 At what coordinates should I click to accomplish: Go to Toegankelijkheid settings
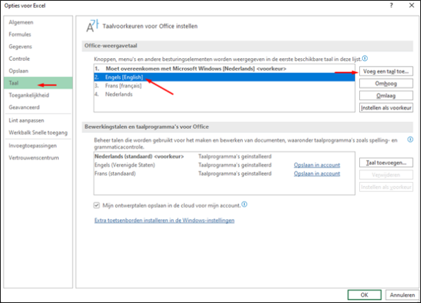pos(29,94)
